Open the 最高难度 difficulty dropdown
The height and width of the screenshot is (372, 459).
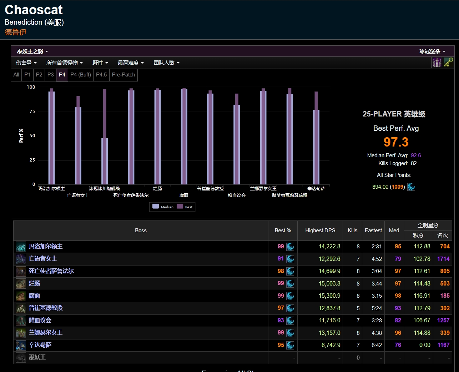tap(131, 63)
